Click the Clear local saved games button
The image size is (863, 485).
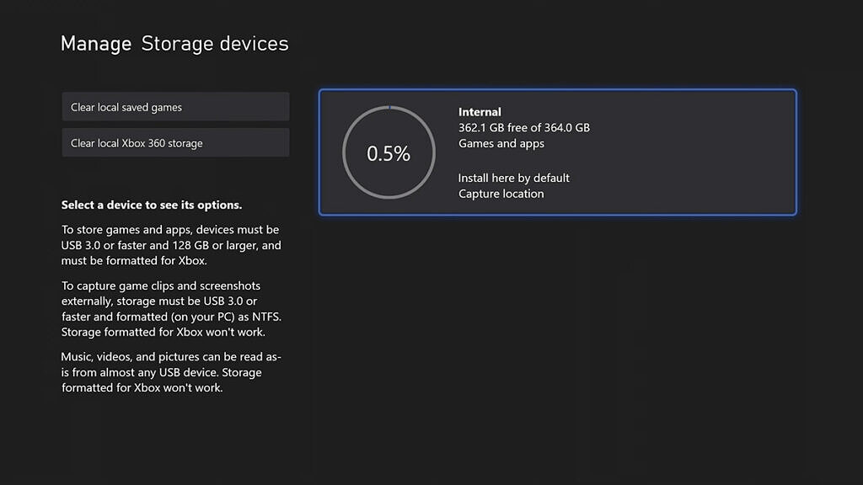pyautogui.click(x=175, y=107)
